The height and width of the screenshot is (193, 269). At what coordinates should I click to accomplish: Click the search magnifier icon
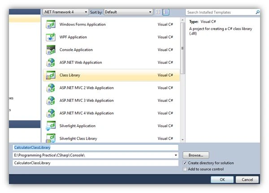click(257, 12)
